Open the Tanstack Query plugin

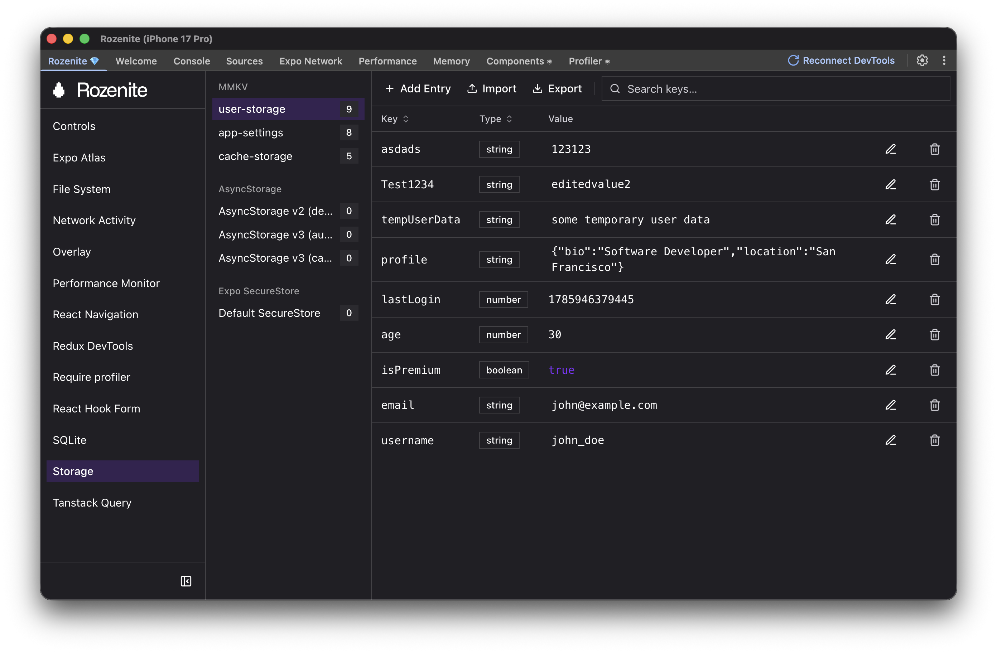pos(122,503)
